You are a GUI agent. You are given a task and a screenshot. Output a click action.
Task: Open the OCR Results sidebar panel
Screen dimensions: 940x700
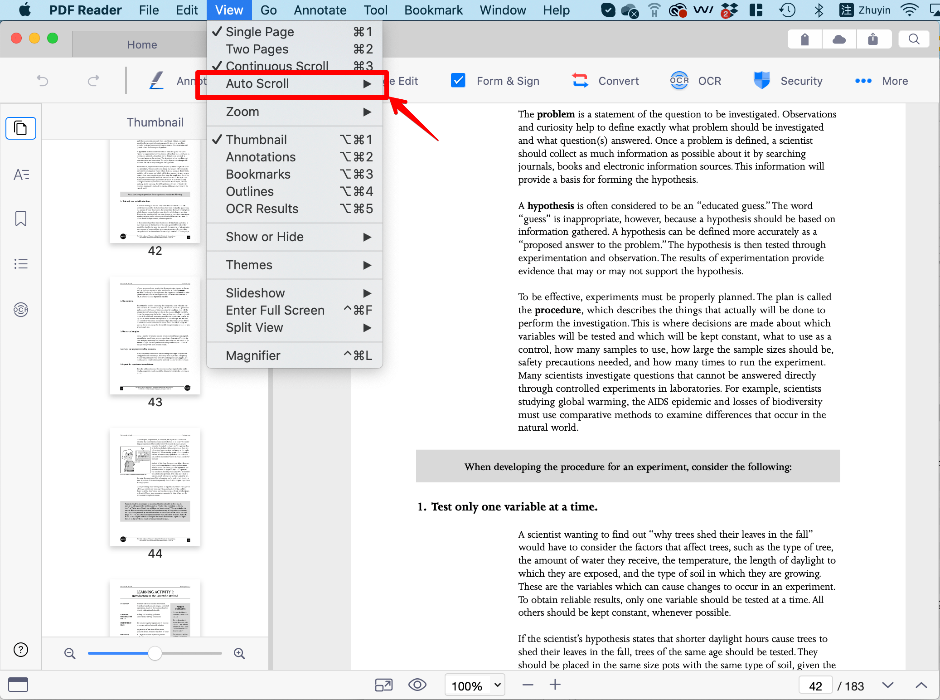[x=21, y=310]
